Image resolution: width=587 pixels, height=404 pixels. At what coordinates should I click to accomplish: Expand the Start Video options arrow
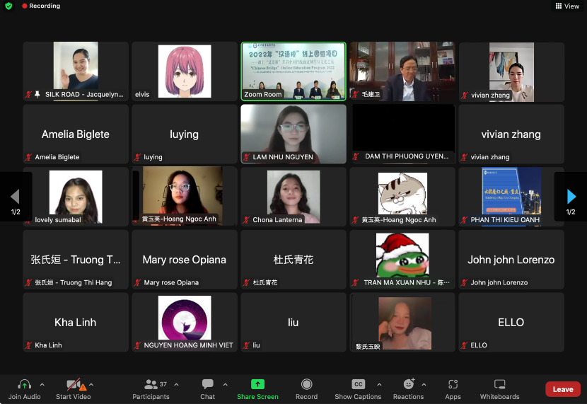coord(91,385)
